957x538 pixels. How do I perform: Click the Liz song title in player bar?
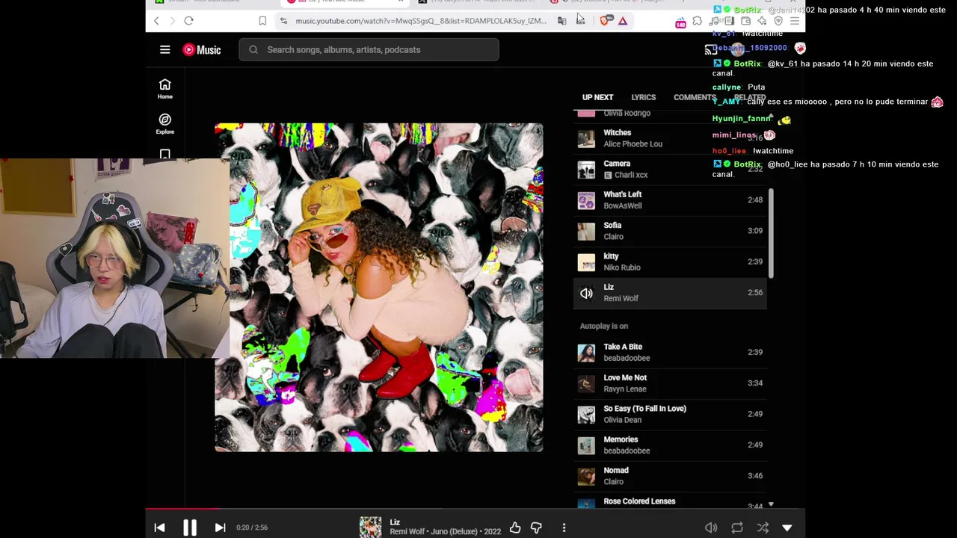click(395, 522)
